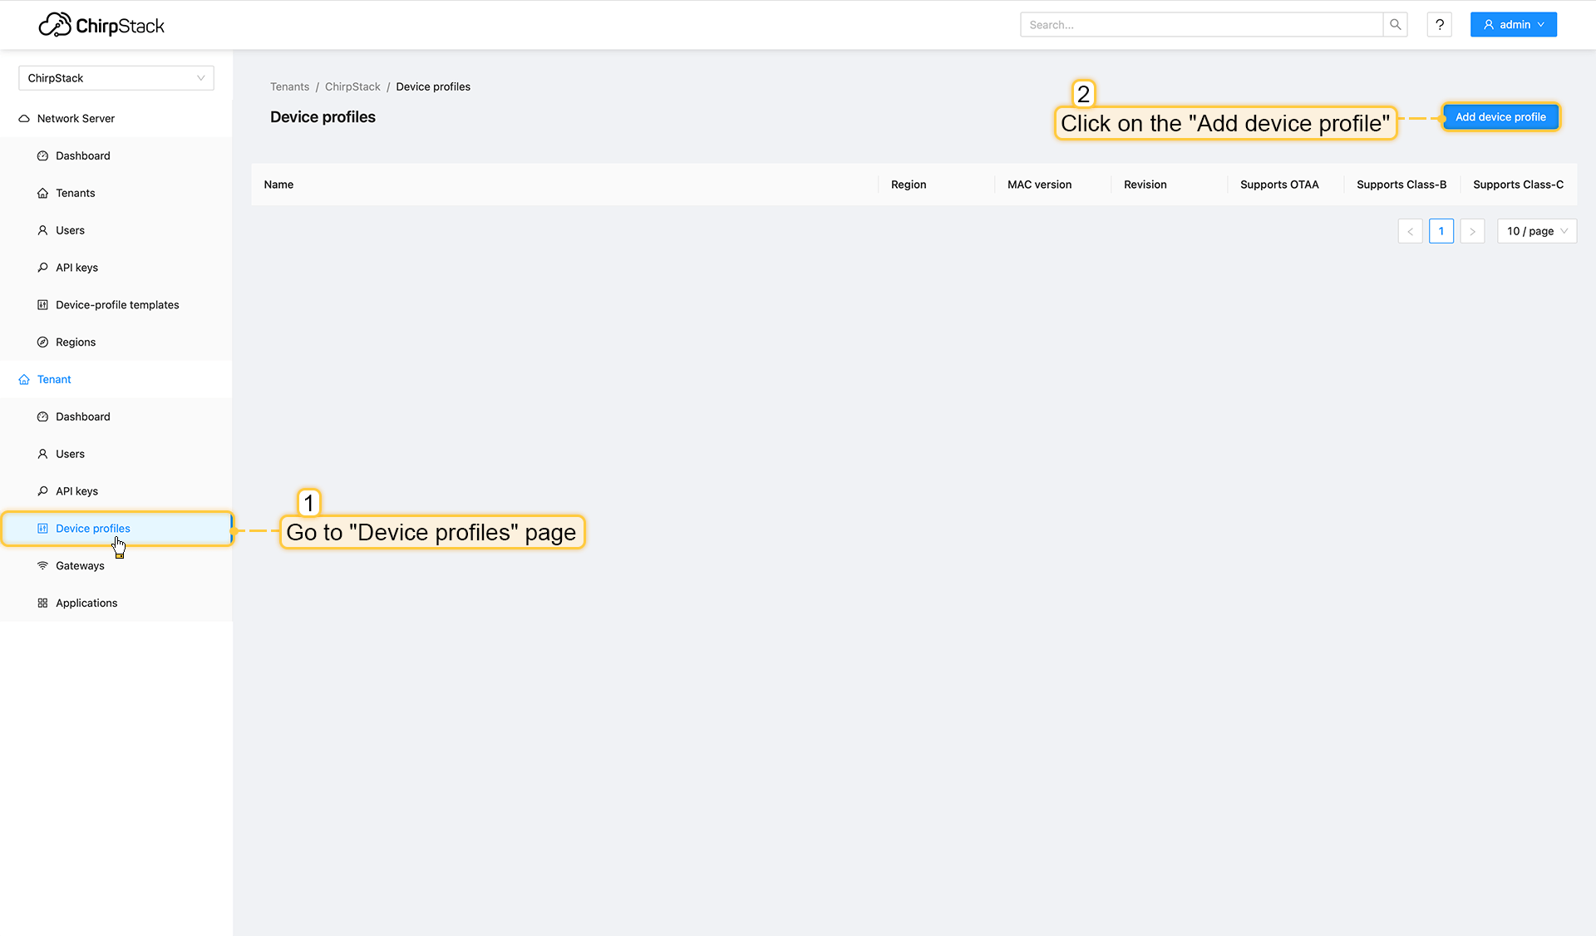Open Device profiles in Tenant menu

93,528
